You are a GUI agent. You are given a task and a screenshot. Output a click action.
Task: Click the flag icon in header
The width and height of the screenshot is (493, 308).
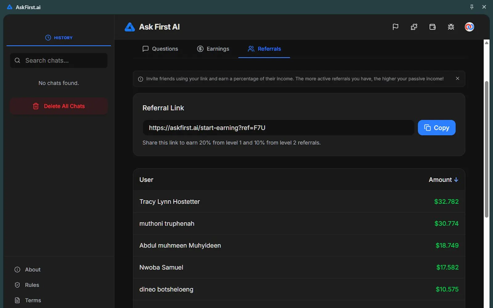[x=395, y=27]
